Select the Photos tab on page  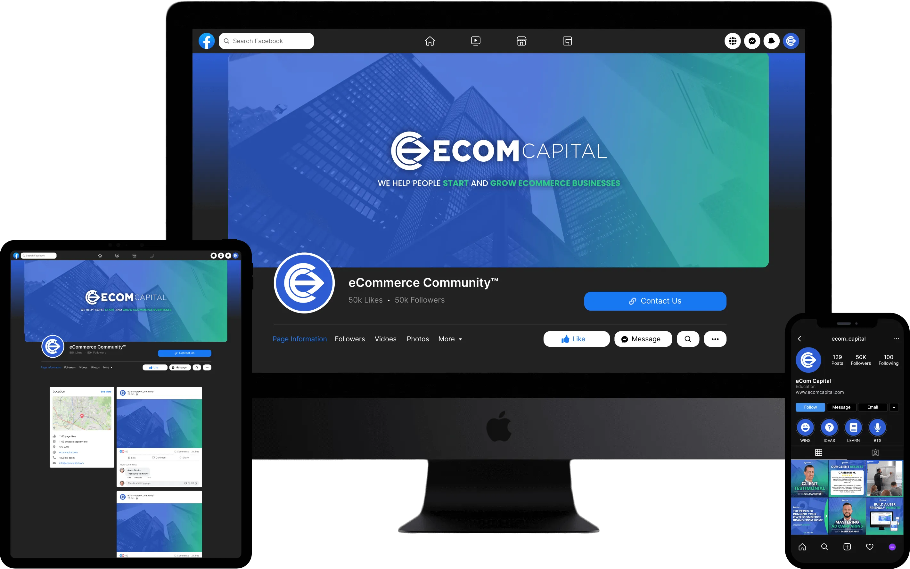[x=417, y=339]
